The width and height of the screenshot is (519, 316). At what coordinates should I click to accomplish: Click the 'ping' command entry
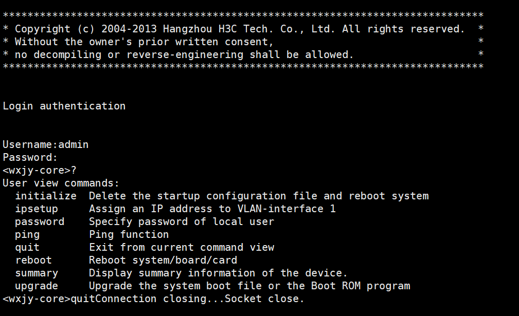coord(27,234)
